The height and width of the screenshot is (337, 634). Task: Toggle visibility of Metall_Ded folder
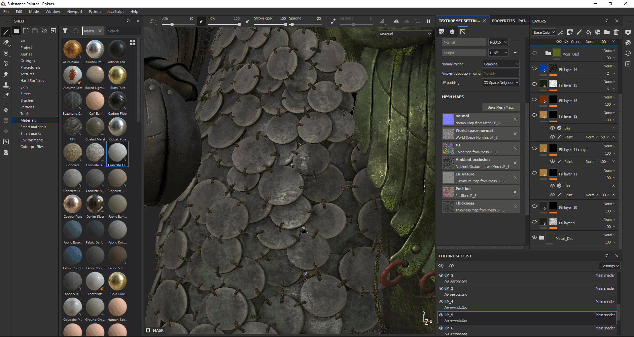(534, 237)
